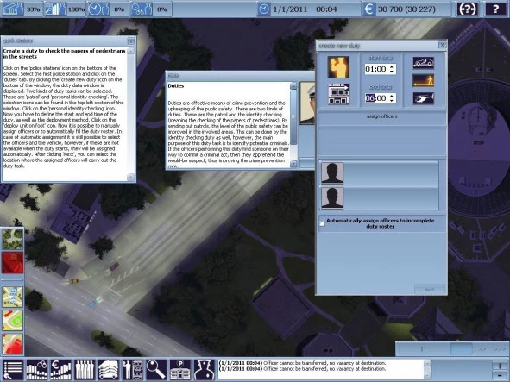Choose deploy unit by helicopter icon

click(423, 98)
